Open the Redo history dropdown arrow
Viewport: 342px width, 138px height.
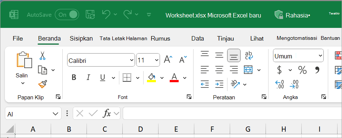tap(137, 15)
